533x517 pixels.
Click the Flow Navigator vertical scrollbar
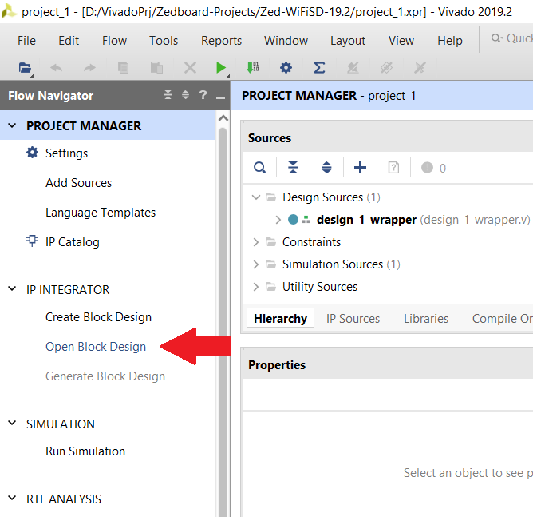[223, 320]
